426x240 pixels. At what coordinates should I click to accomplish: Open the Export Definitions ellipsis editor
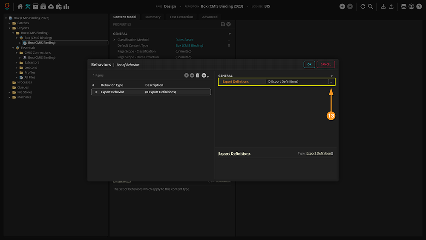[331, 82]
